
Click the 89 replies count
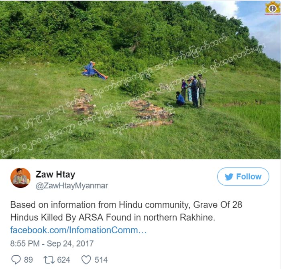click(x=29, y=260)
